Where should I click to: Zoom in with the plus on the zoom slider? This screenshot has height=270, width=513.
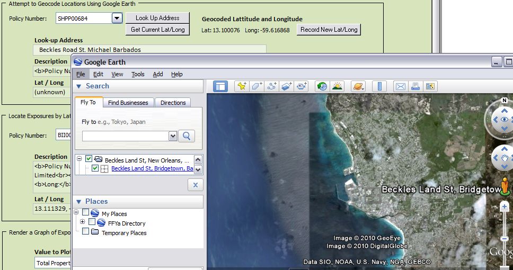pos(504,206)
